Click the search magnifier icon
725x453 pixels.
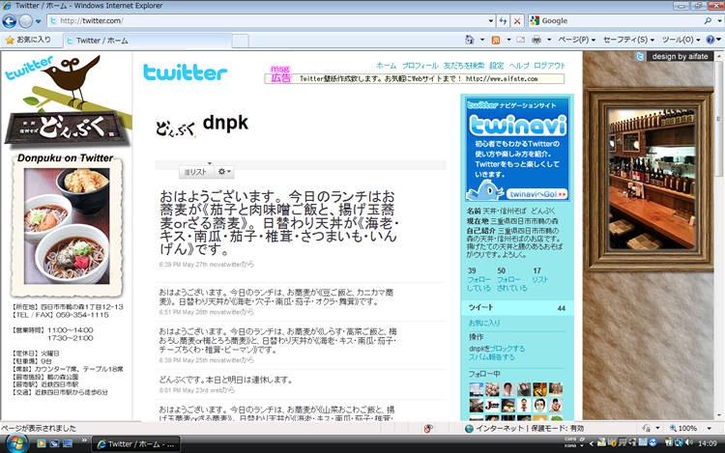pyautogui.click(x=708, y=21)
